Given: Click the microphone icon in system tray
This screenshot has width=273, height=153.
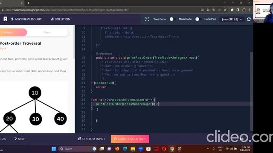Looking at the screenshot, I should click(213, 149).
